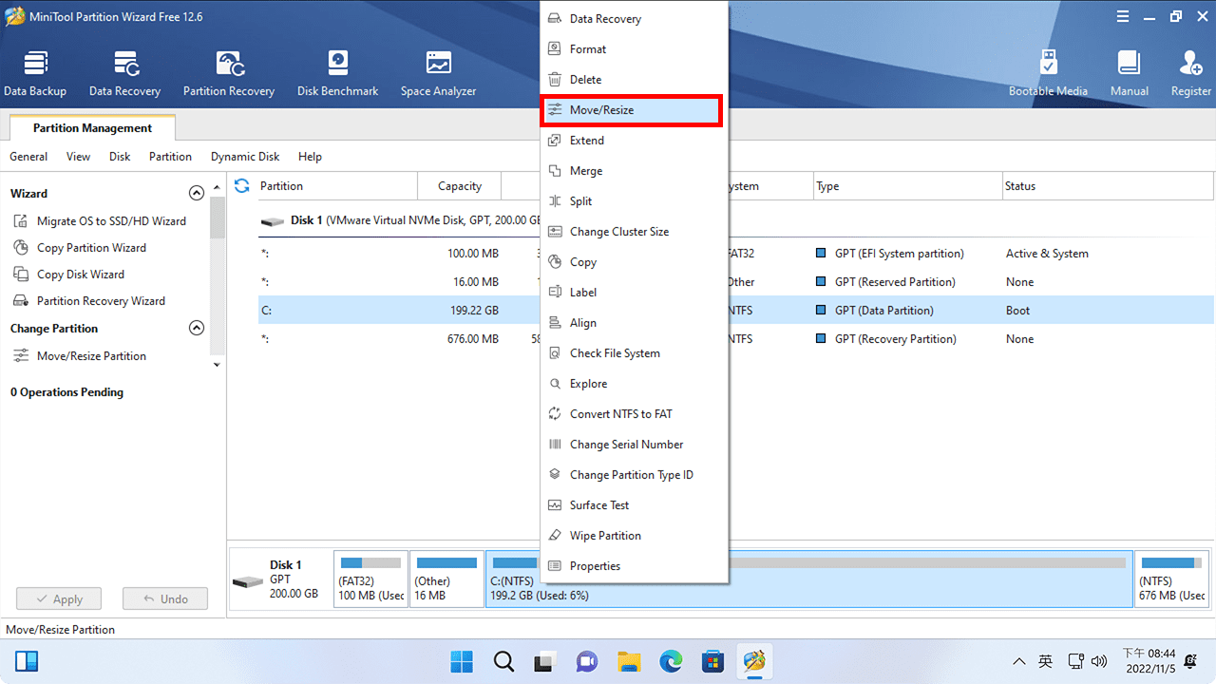1216x684 pixels.
Task: Create Bootable Media
Action: (x=1048, y=71)
